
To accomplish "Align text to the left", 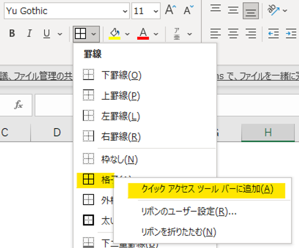I will click(216, 34).
